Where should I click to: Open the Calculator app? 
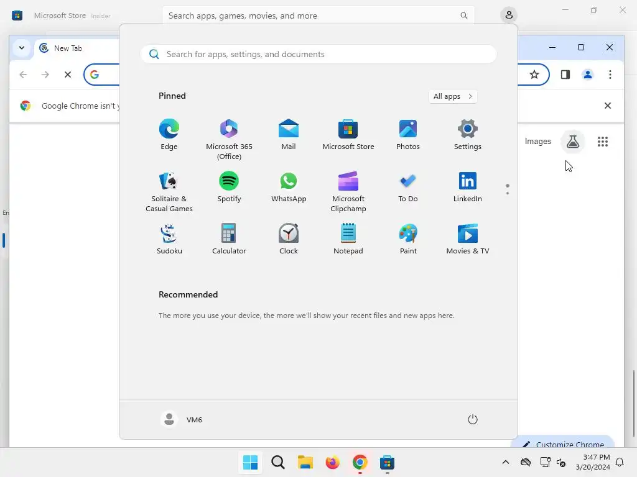pos(229,239)
